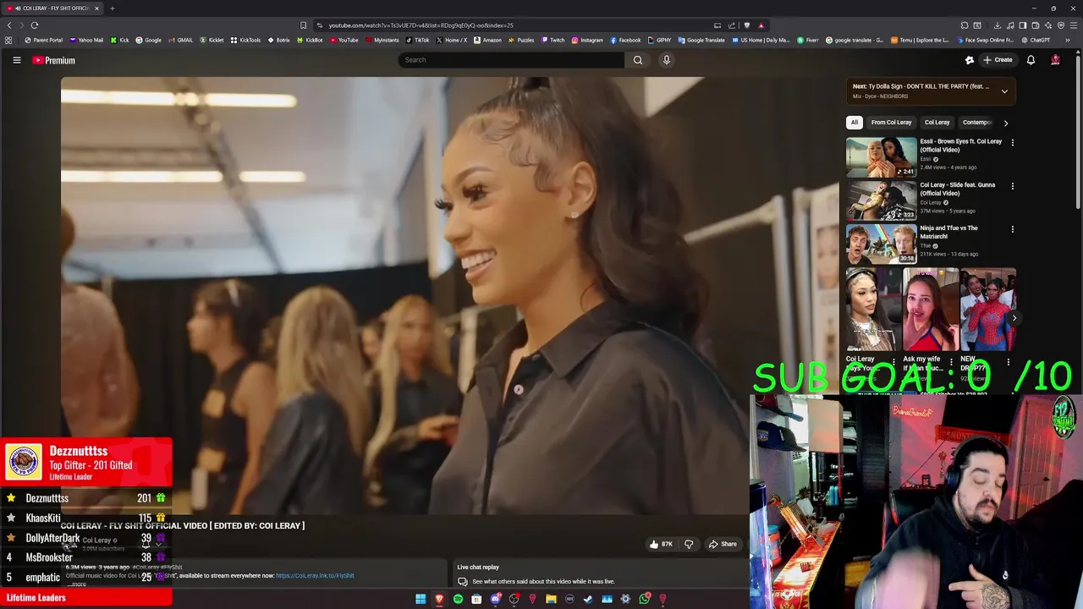This screenshot has height=609, width=1083.
Task: Open options for Ninja and Tfue video
Action: (1012, 228)
